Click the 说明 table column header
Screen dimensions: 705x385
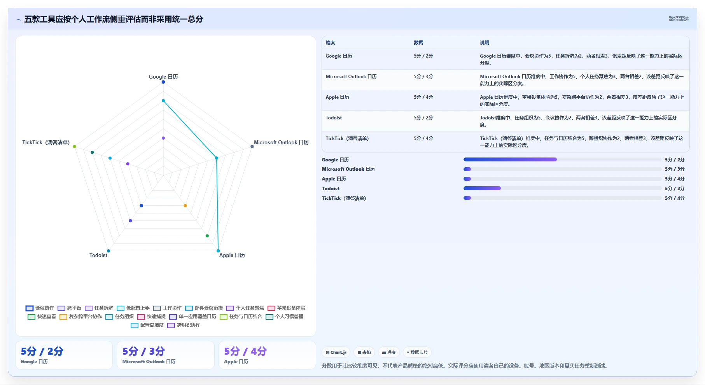pyautogui.click(x=485, y=43)
